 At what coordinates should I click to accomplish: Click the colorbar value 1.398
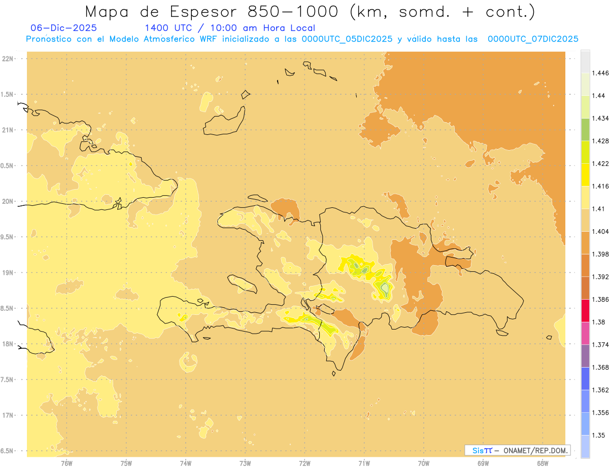pyautogui.click(x=600, y=254)
